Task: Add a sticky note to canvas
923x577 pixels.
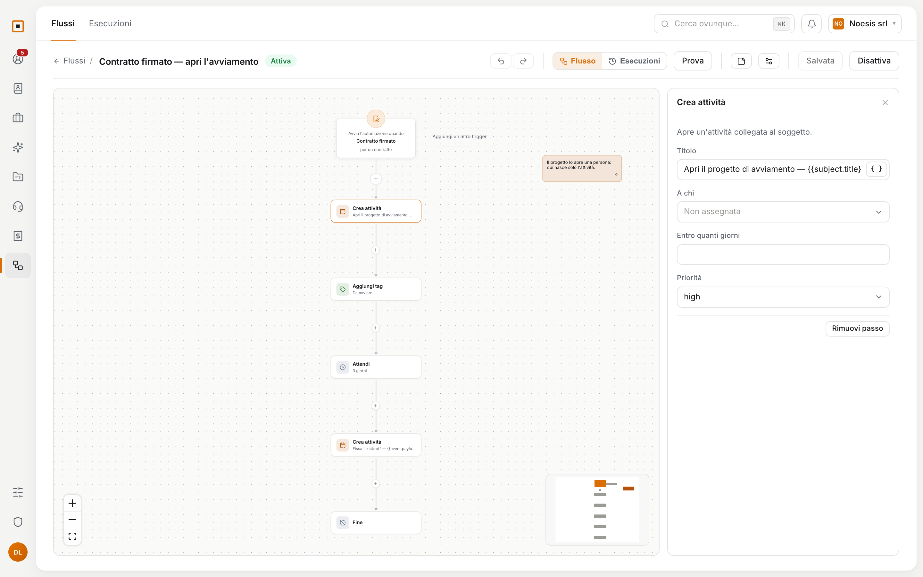Action: click(741, 61)
